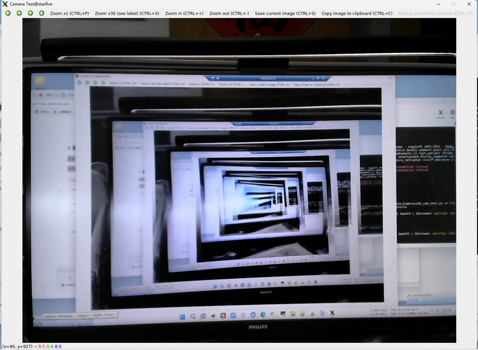Click the X app icon in title bar
Viewport: 478px width, 350px height.
tap(5, 4)
